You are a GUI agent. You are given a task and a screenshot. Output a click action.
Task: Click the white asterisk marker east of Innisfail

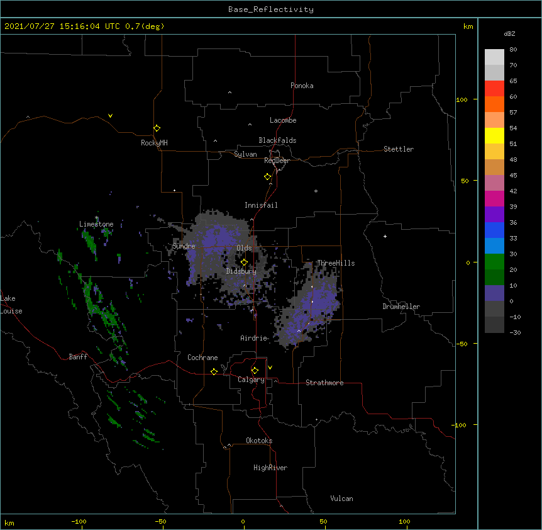316,191
